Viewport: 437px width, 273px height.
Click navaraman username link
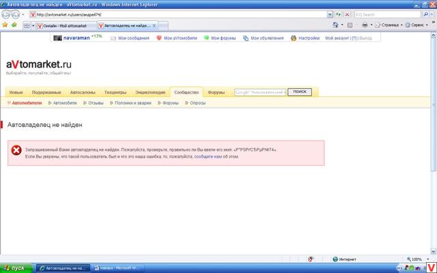76,38
